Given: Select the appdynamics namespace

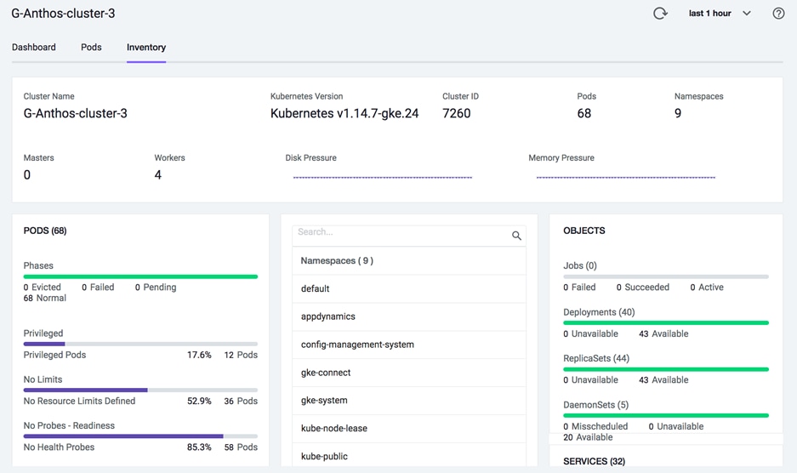Looking at the screenshot, I should tap(408, 316).
